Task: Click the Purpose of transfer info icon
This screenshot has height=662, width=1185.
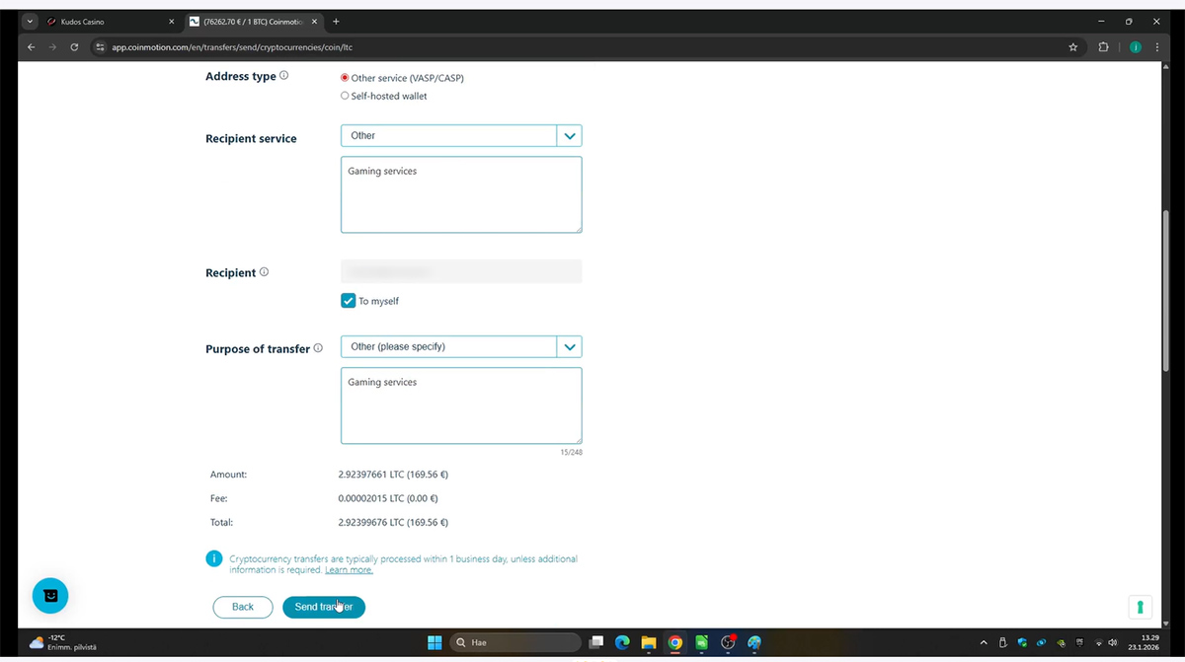Action: pyautogui.click(x=318, y=348)
